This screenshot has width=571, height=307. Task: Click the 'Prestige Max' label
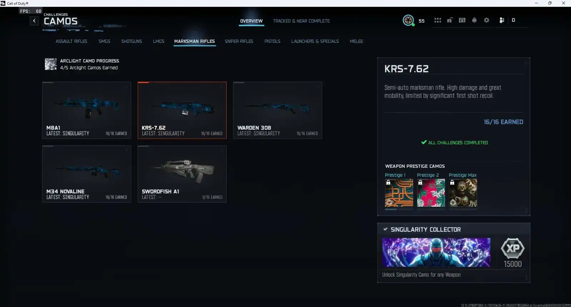[x=463, y=175]
